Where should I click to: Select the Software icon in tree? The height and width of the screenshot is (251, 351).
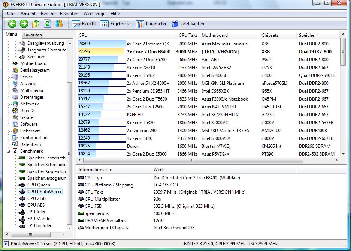point(15,124)
